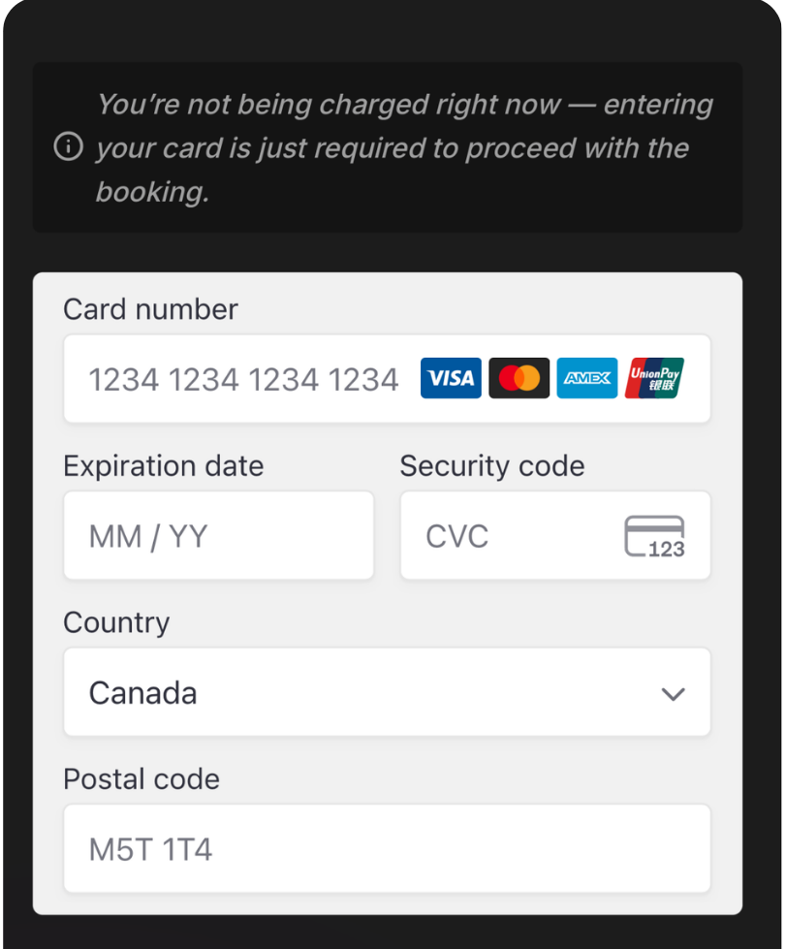This screenshot has height=949, width=786.
Task: Click the light gray payment form margin below Postal code
Action: (x=388, y=903)
